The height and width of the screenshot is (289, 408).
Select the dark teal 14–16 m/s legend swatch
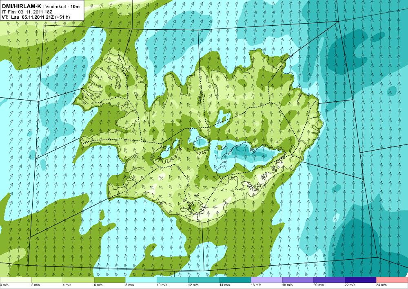pyautogui.click(x=235, y=280)
